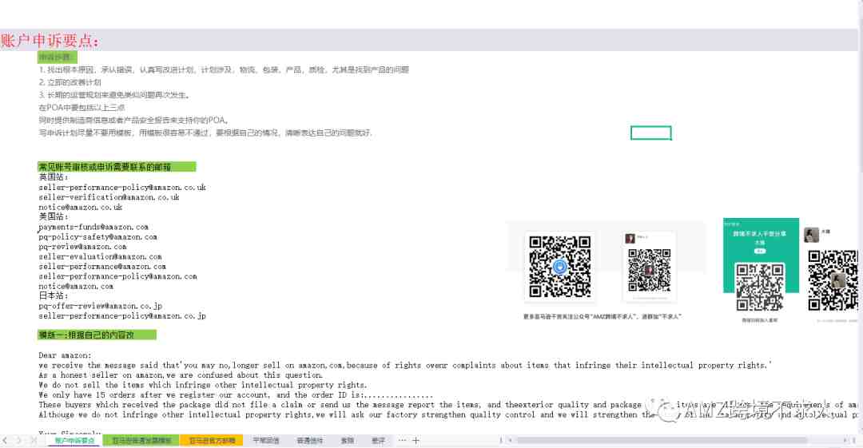Click the large QR code with blue center
The image size is (863, 448).
coord(559,267)
